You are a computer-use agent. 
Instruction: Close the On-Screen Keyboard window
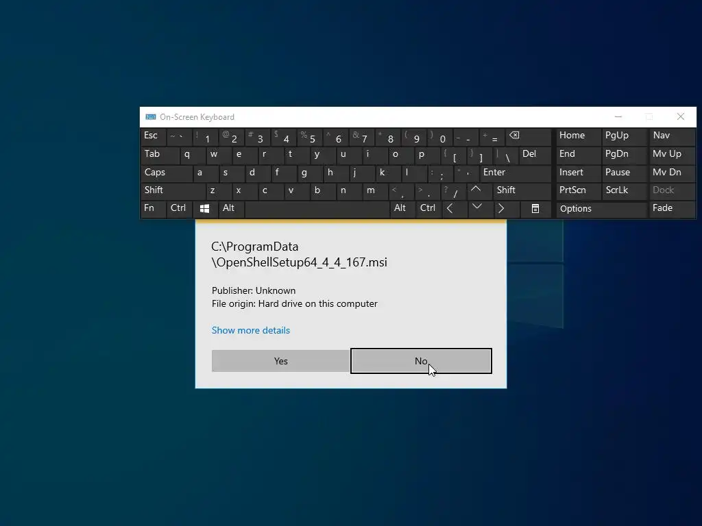coord(681,116)
